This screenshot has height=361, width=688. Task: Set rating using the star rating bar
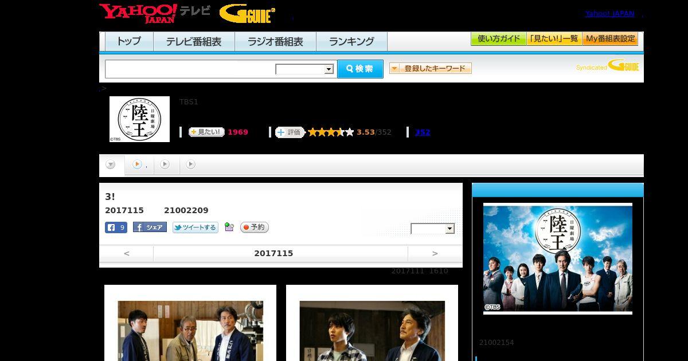tap(331, 132)
